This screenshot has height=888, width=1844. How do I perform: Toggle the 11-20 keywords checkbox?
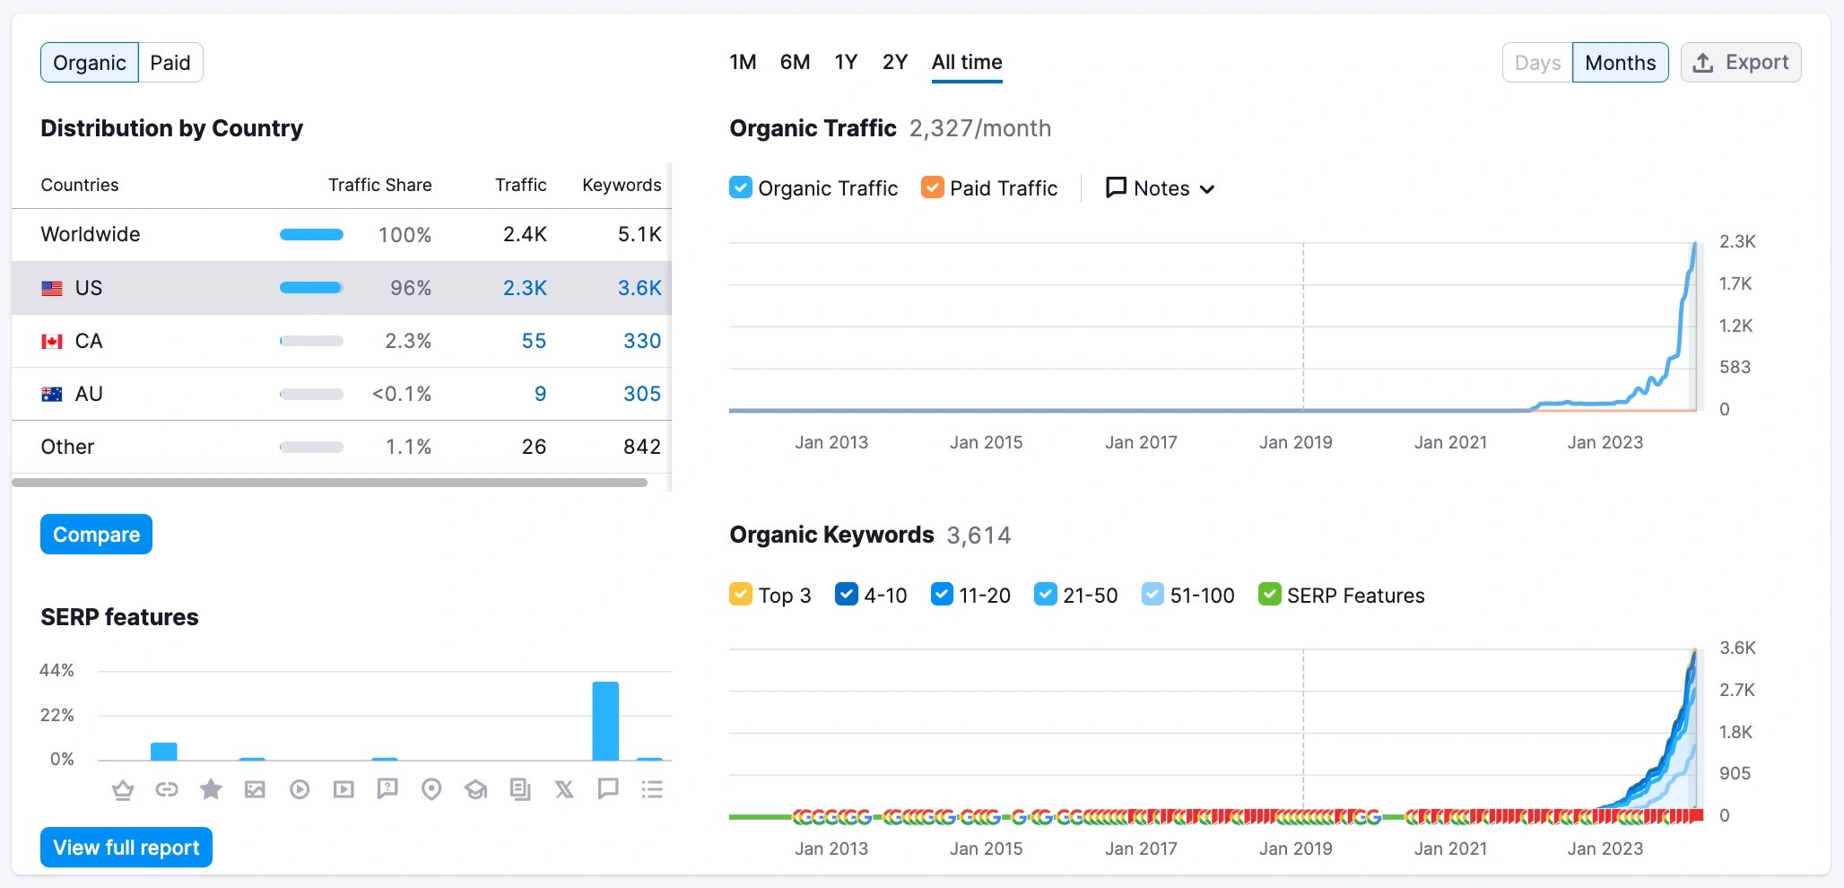click(x=942, y=595)
